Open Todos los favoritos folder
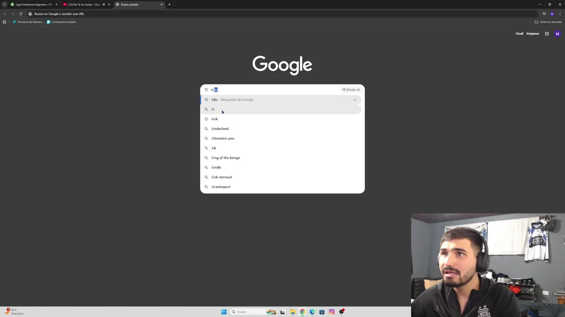This screenshot has width=565, height=317. (548, 22)
